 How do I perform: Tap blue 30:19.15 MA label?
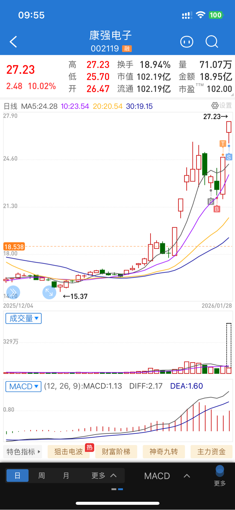tap(139, 106)
